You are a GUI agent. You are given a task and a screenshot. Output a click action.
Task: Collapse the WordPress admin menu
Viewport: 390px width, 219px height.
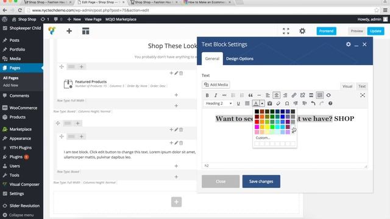click(21, 215)
